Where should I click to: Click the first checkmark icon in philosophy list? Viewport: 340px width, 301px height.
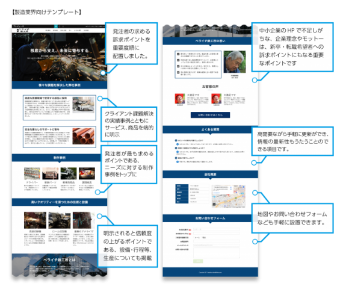click(178, 54)
